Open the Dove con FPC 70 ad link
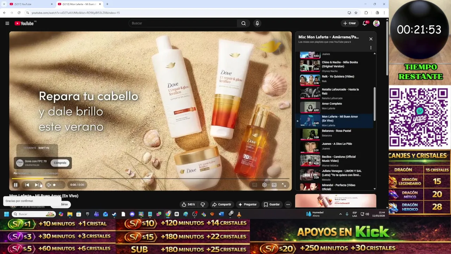 point(36,161)
